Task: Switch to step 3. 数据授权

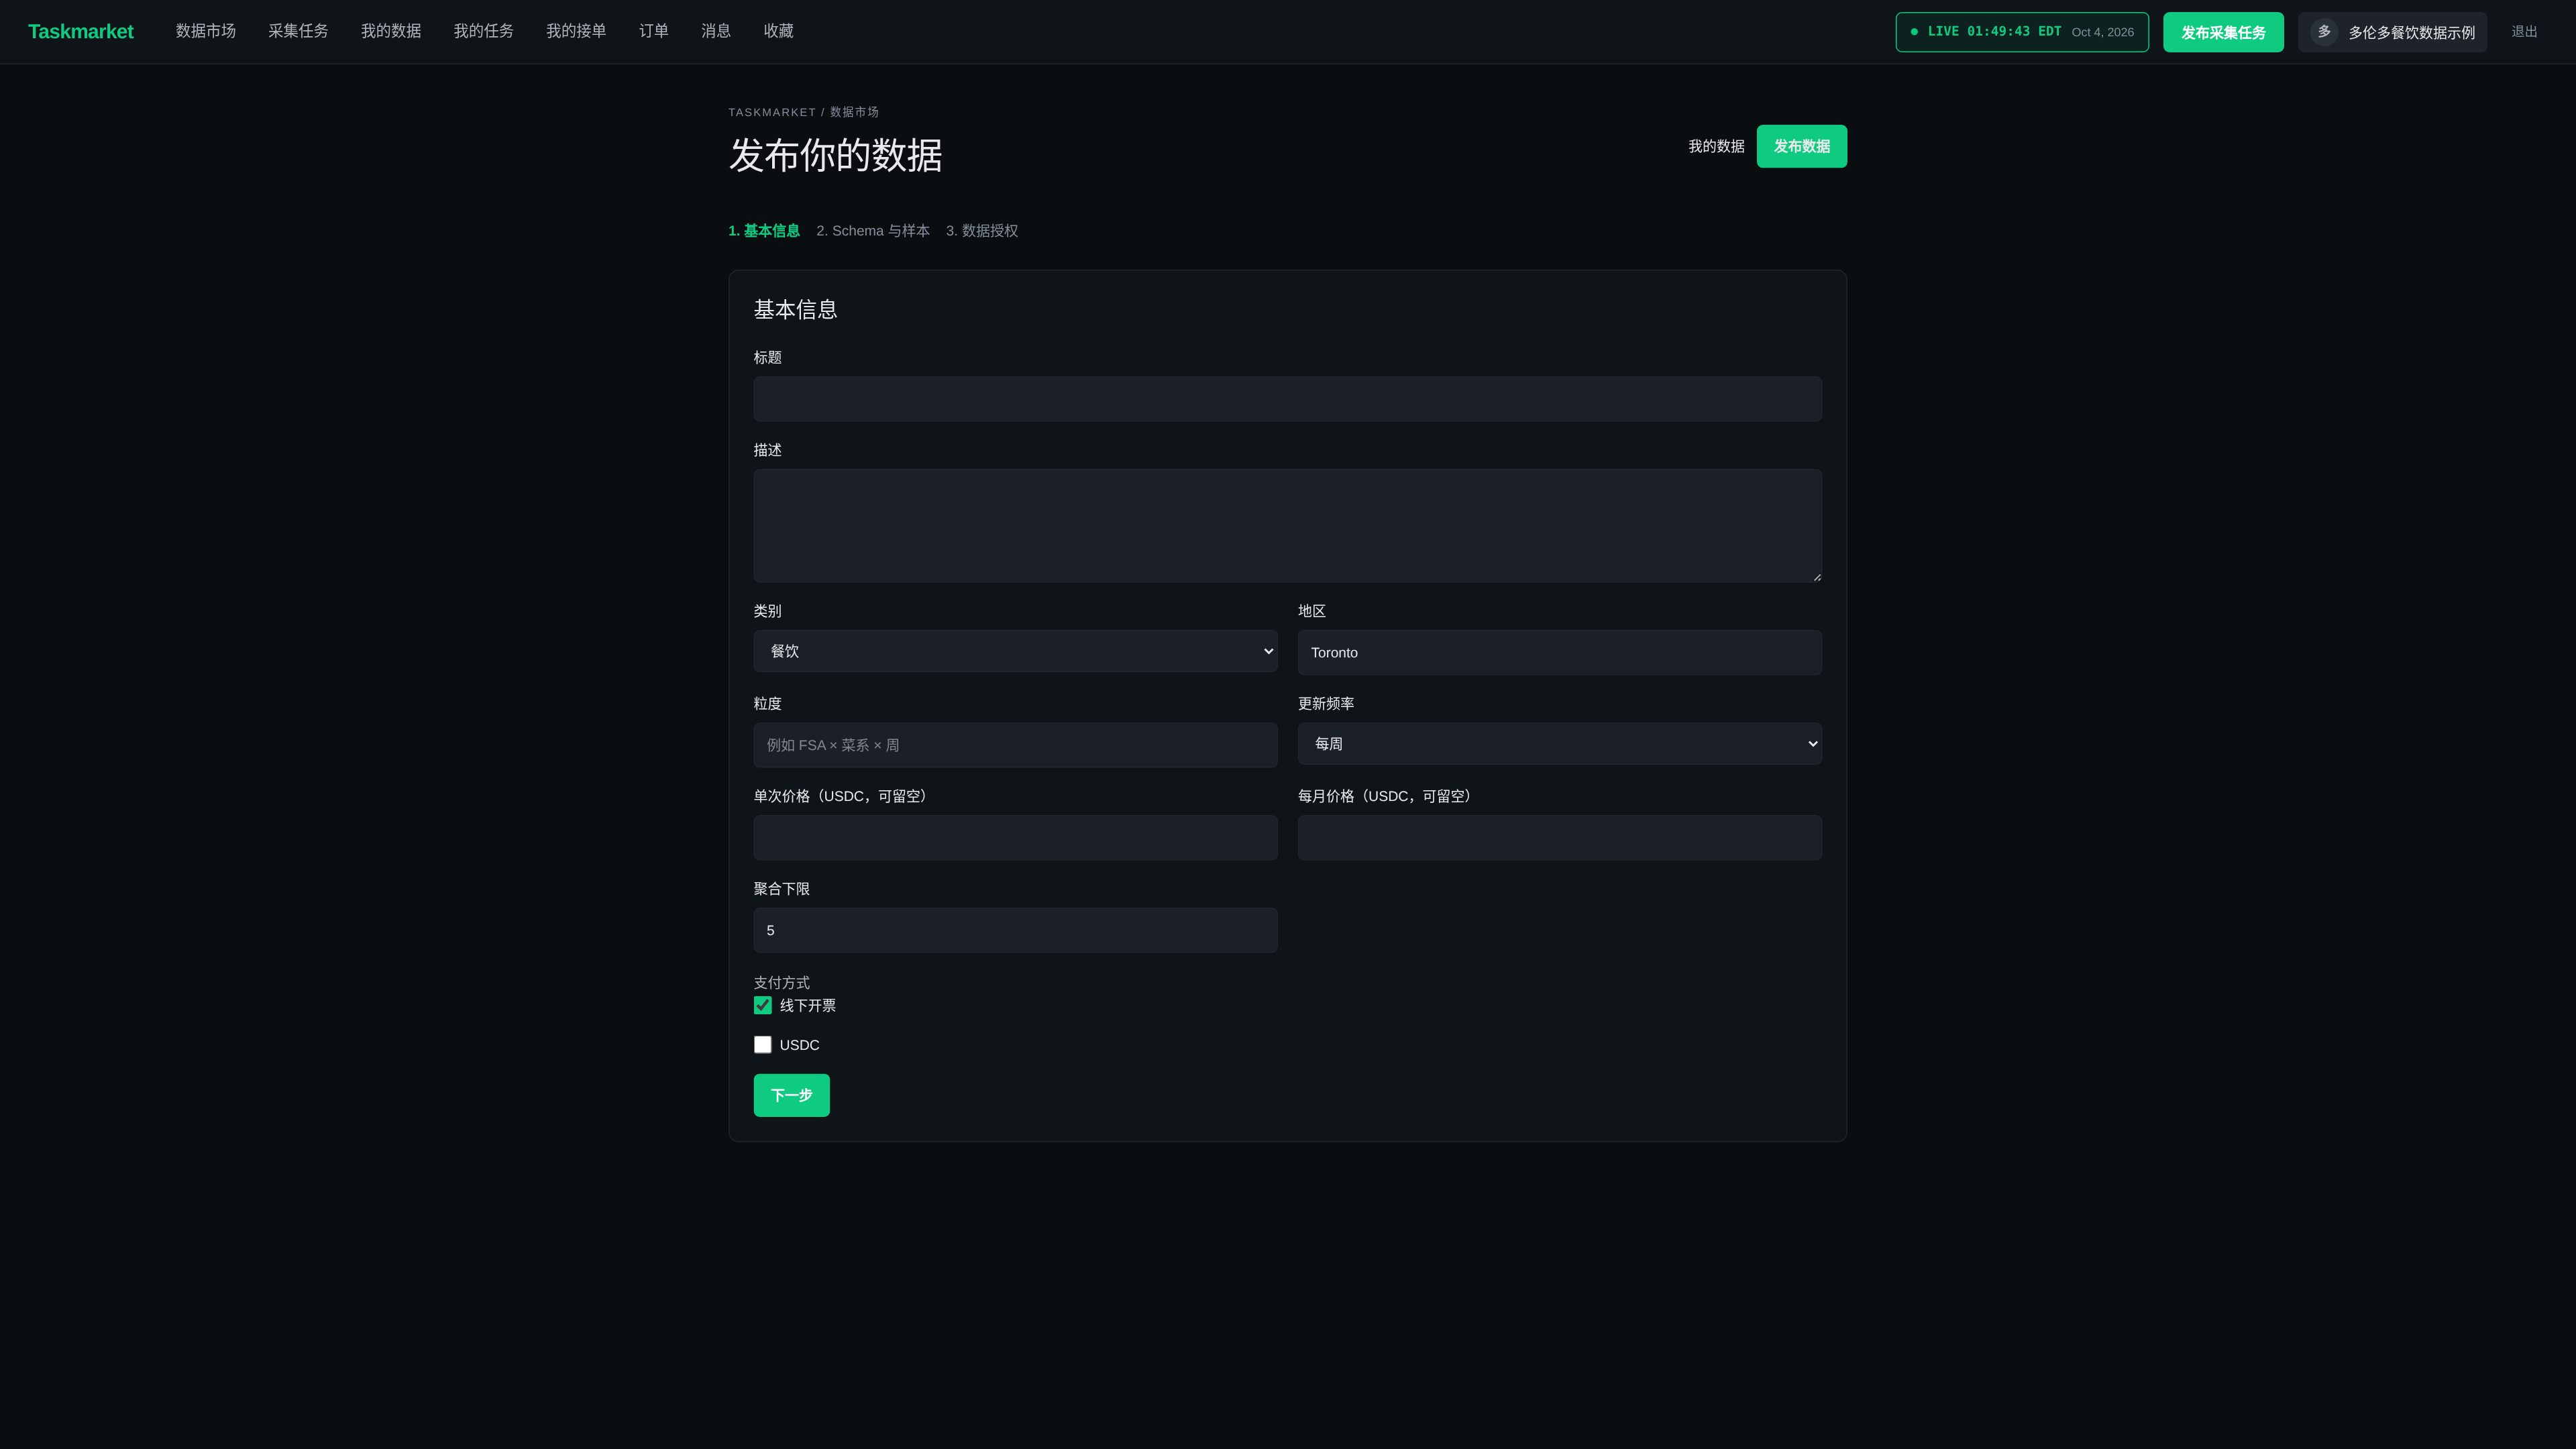Action: click(982, 231)
